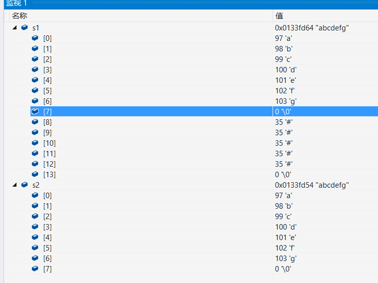Click cube icon of s1 element [10]
This screenshot has width=378, height=283.
35,143
